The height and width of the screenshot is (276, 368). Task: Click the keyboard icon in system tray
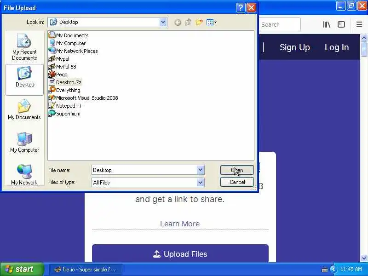(325, 270)
